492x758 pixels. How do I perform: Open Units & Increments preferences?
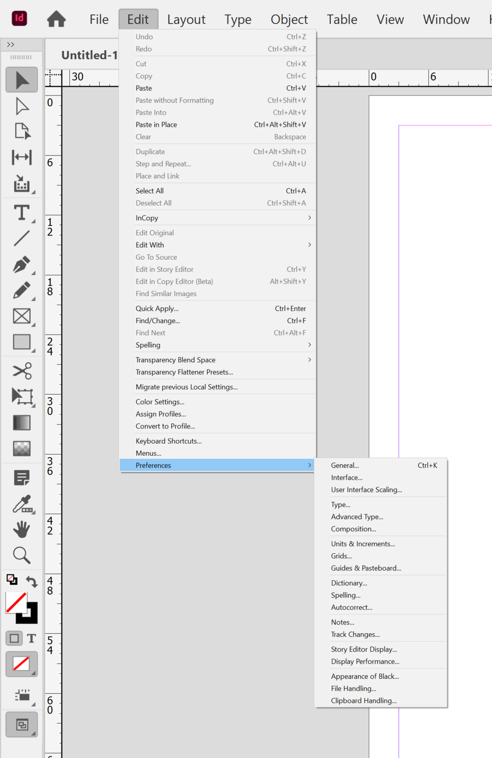(x=381, y=544)
